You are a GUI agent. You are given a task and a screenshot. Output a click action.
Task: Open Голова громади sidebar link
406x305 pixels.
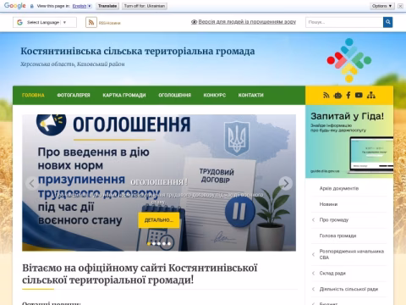pos(337,236)
